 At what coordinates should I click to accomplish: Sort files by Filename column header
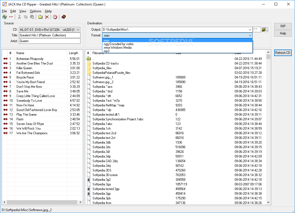132,53
